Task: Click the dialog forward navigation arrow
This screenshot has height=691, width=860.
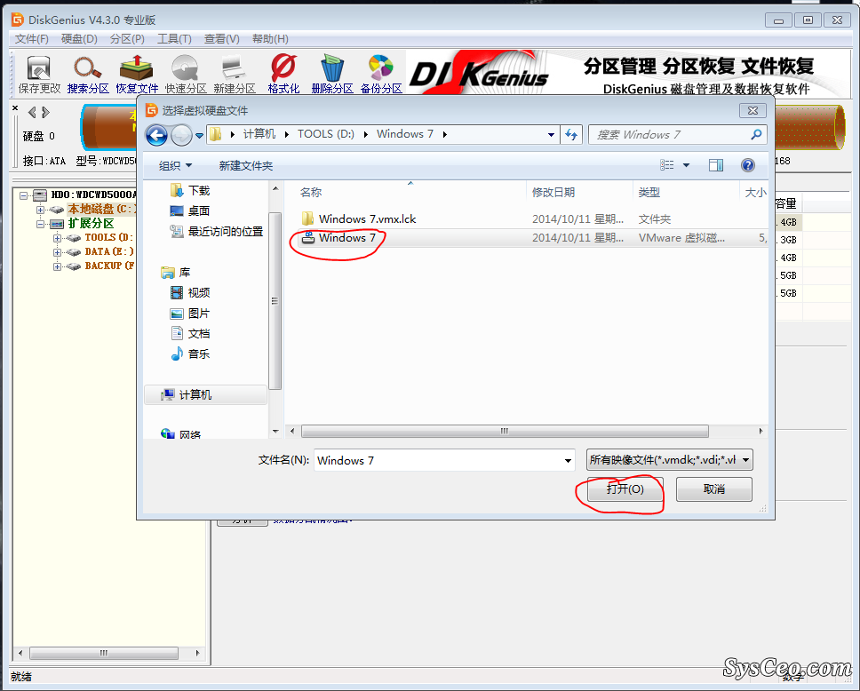Action: point(181,135)
